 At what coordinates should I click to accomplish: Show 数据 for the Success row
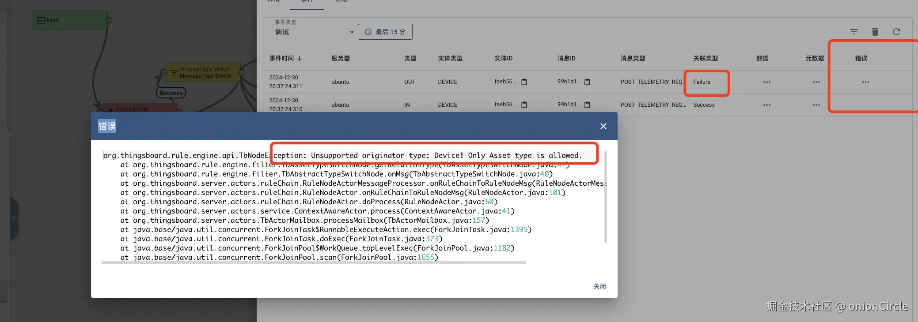click(766, 105)
